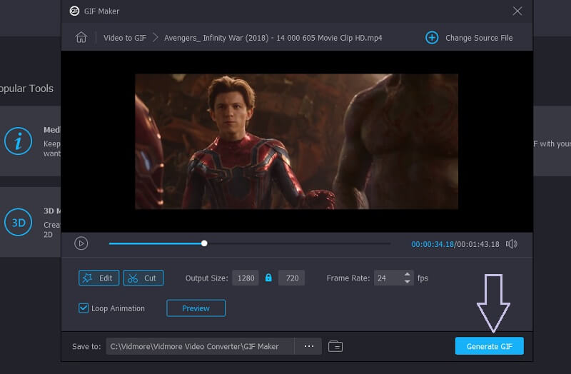Viewport: 571px width, 374px height.
Task: Select the Media info icon in background window
Action: pos(19,141)
